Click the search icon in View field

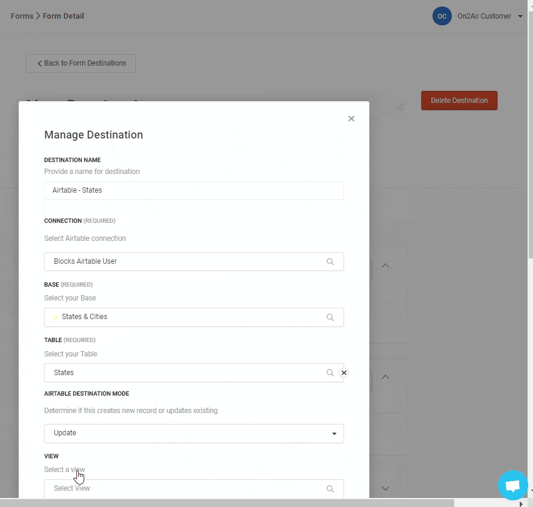point(330,489)
